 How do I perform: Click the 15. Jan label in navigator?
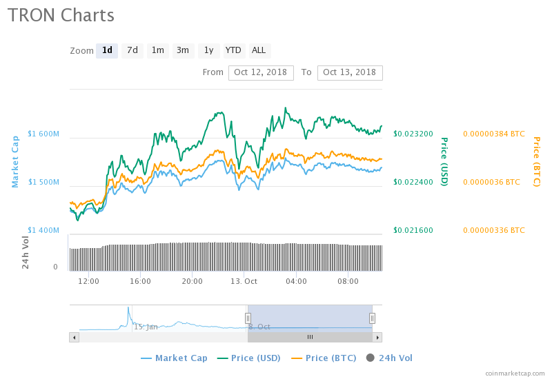(146, 327)
